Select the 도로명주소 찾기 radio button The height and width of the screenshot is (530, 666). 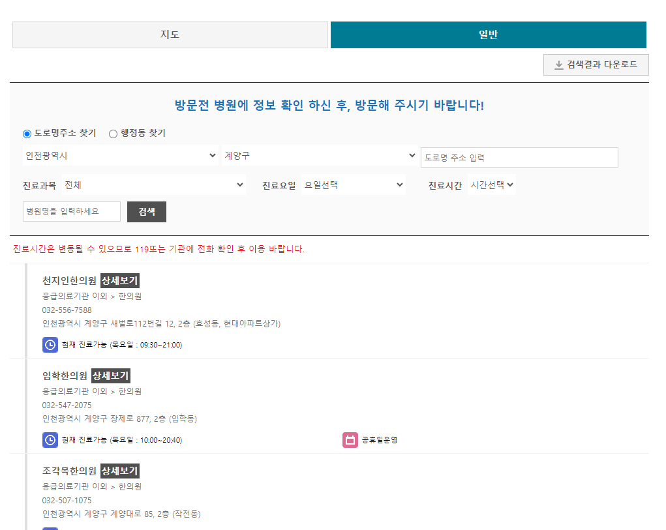pyautogui.click(x=27, y=134)
